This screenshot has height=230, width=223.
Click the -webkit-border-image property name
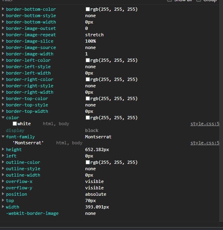(32, 213)
